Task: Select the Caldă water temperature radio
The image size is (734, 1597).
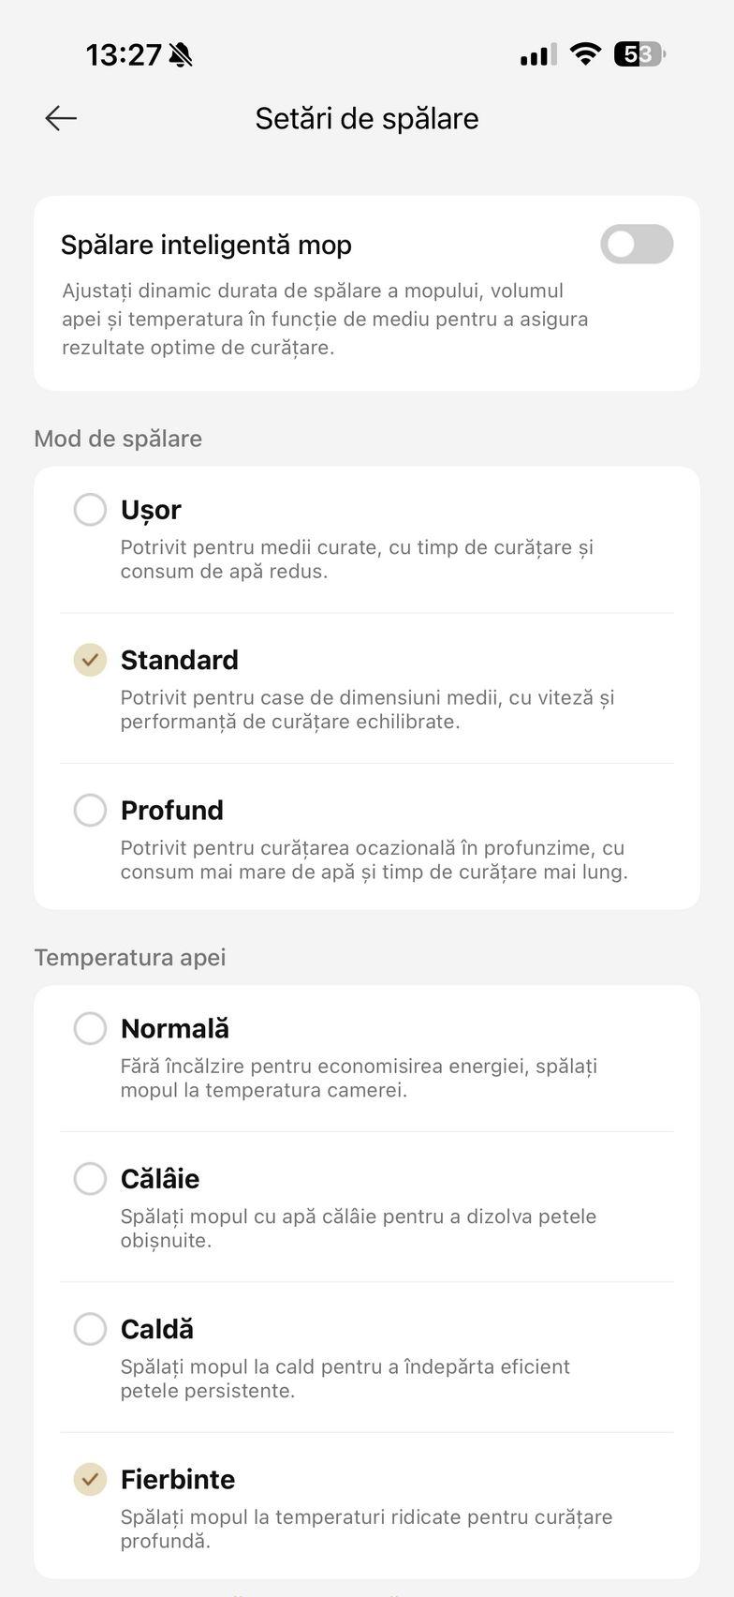Action: point(90,1328)
